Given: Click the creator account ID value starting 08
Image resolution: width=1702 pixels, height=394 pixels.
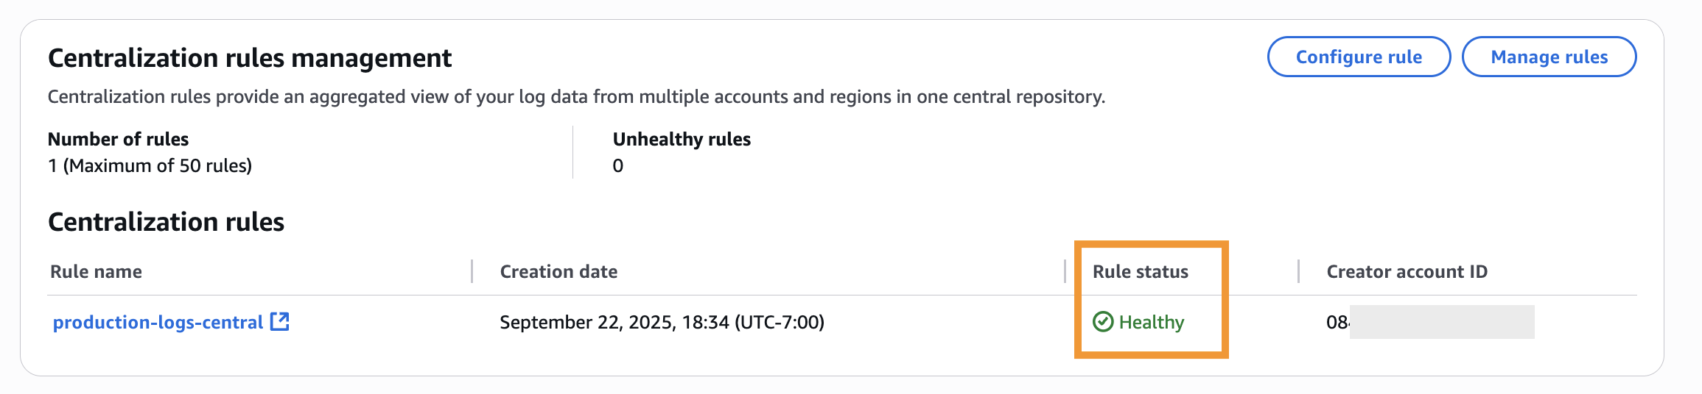Looking at the screenshot, I should point(1337,322).
